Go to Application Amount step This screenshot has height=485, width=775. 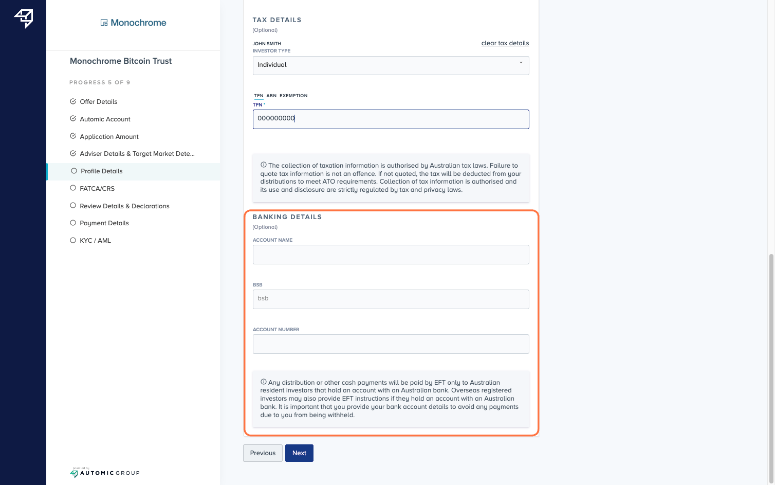(109, 137)
